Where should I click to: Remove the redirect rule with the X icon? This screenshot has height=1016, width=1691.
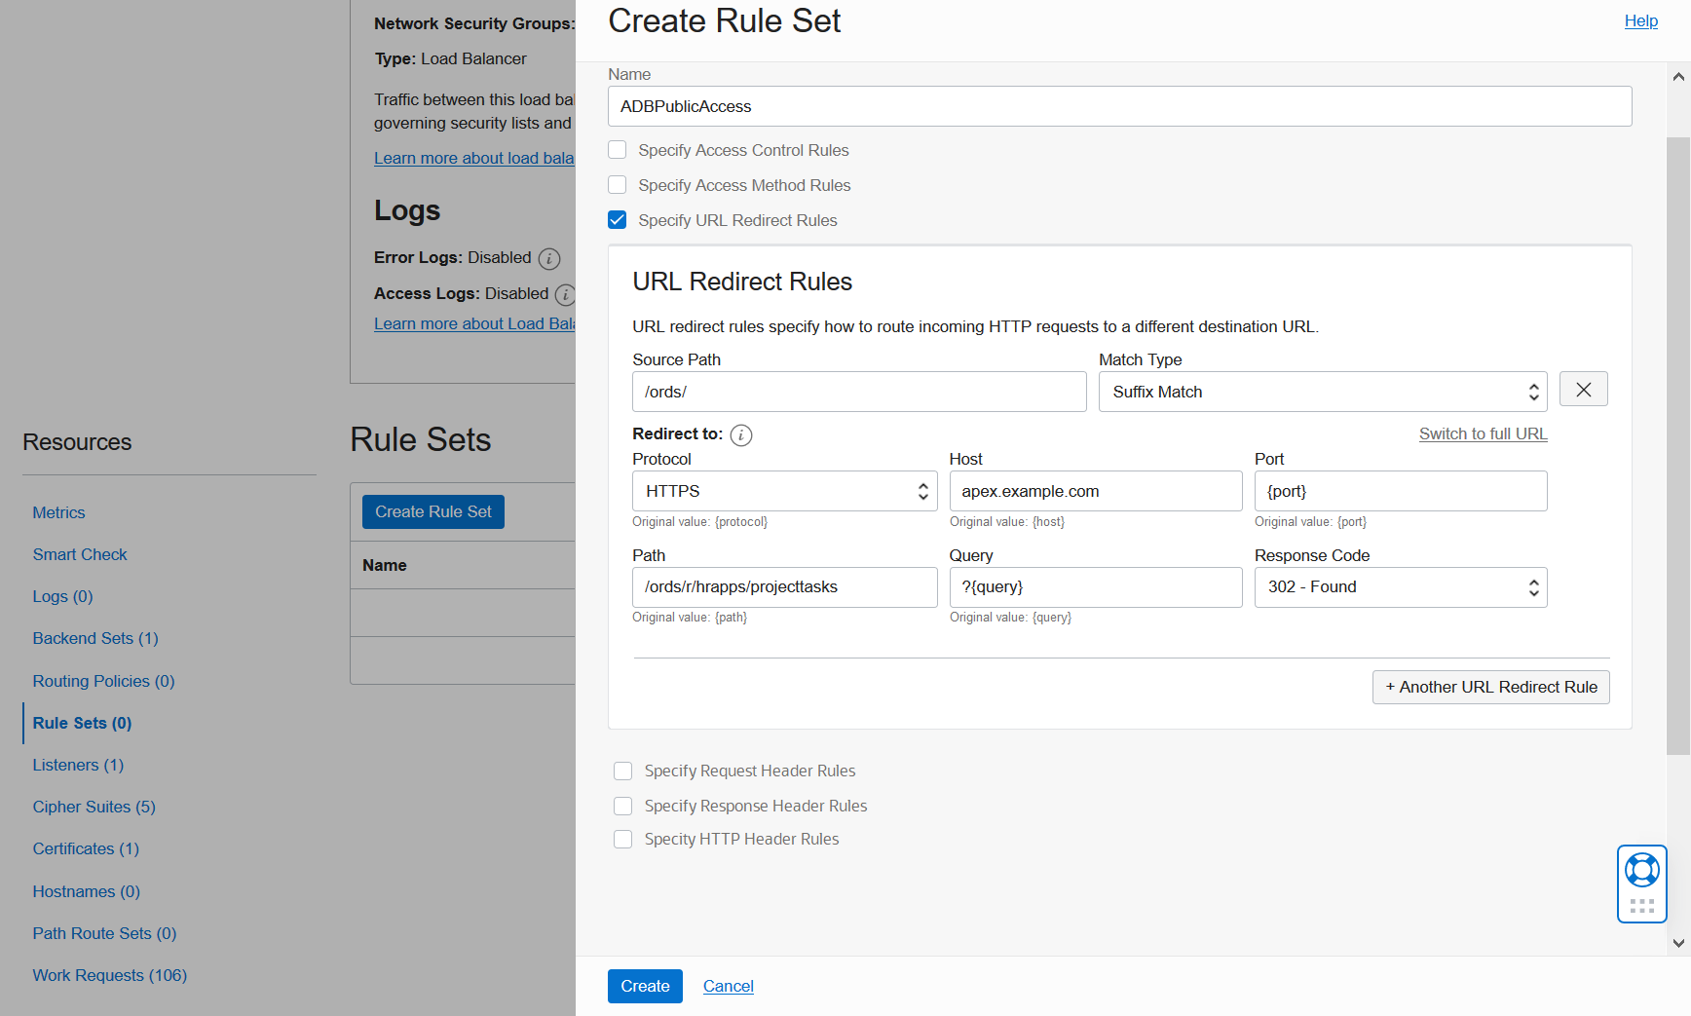[1583, 389]
